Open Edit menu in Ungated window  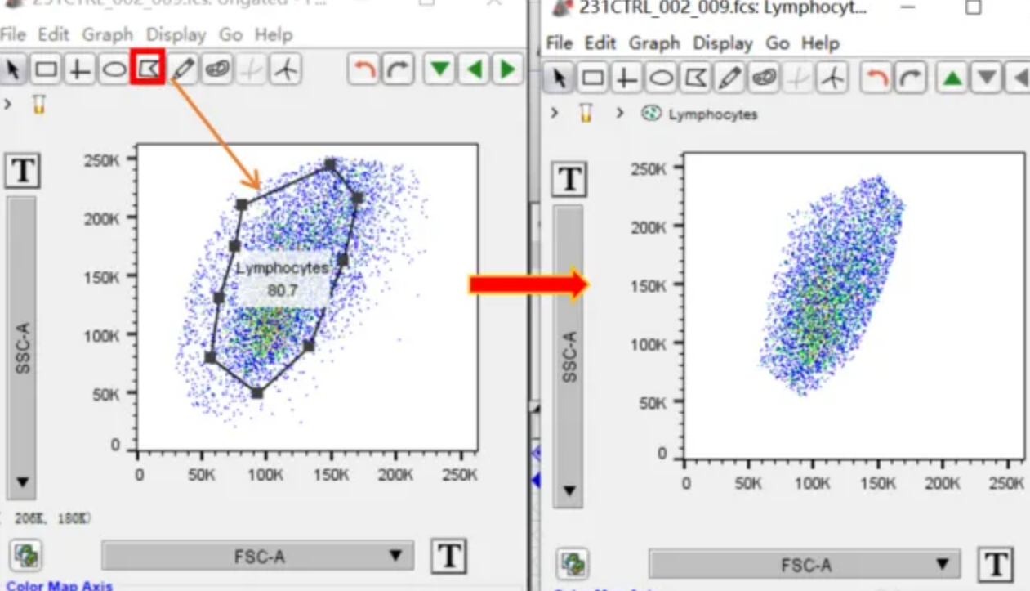pos(53,34)
